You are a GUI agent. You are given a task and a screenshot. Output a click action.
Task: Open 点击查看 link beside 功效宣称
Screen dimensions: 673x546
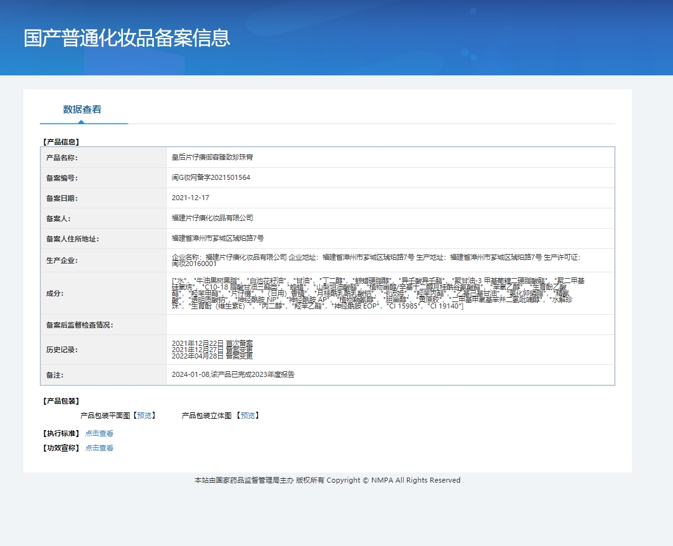tap(99, 448)
